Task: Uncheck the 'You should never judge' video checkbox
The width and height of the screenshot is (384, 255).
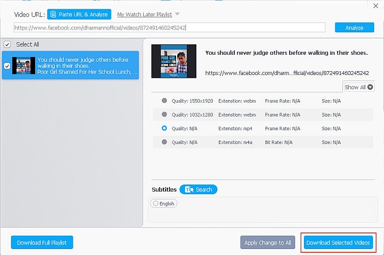Action: [x=7, y=66]
